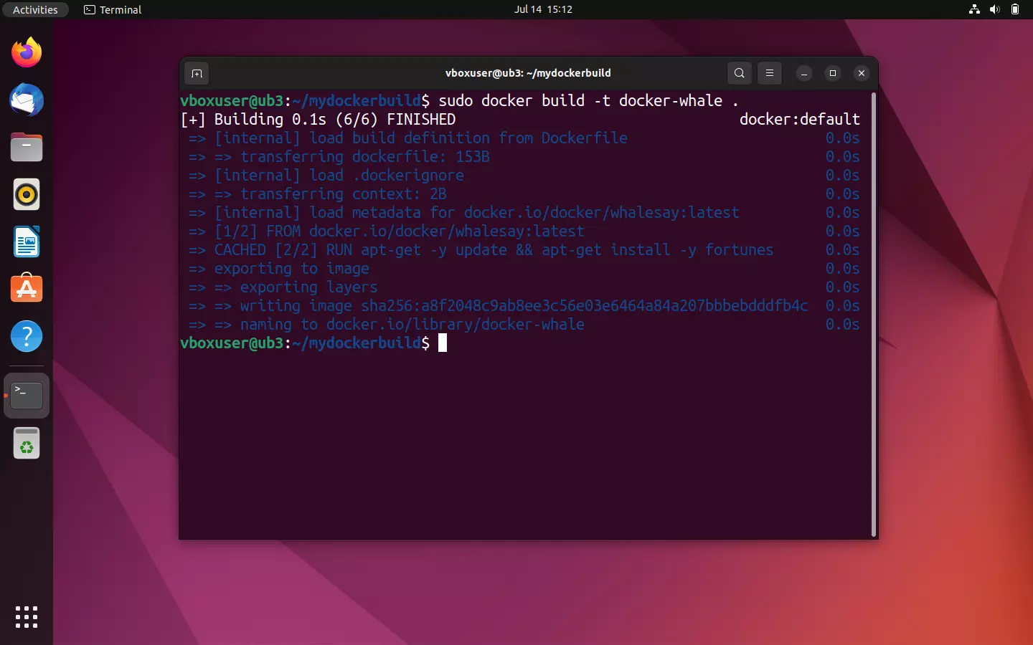Open Thunderbird mail client
Screen dimensions: 1033x645
26,100
